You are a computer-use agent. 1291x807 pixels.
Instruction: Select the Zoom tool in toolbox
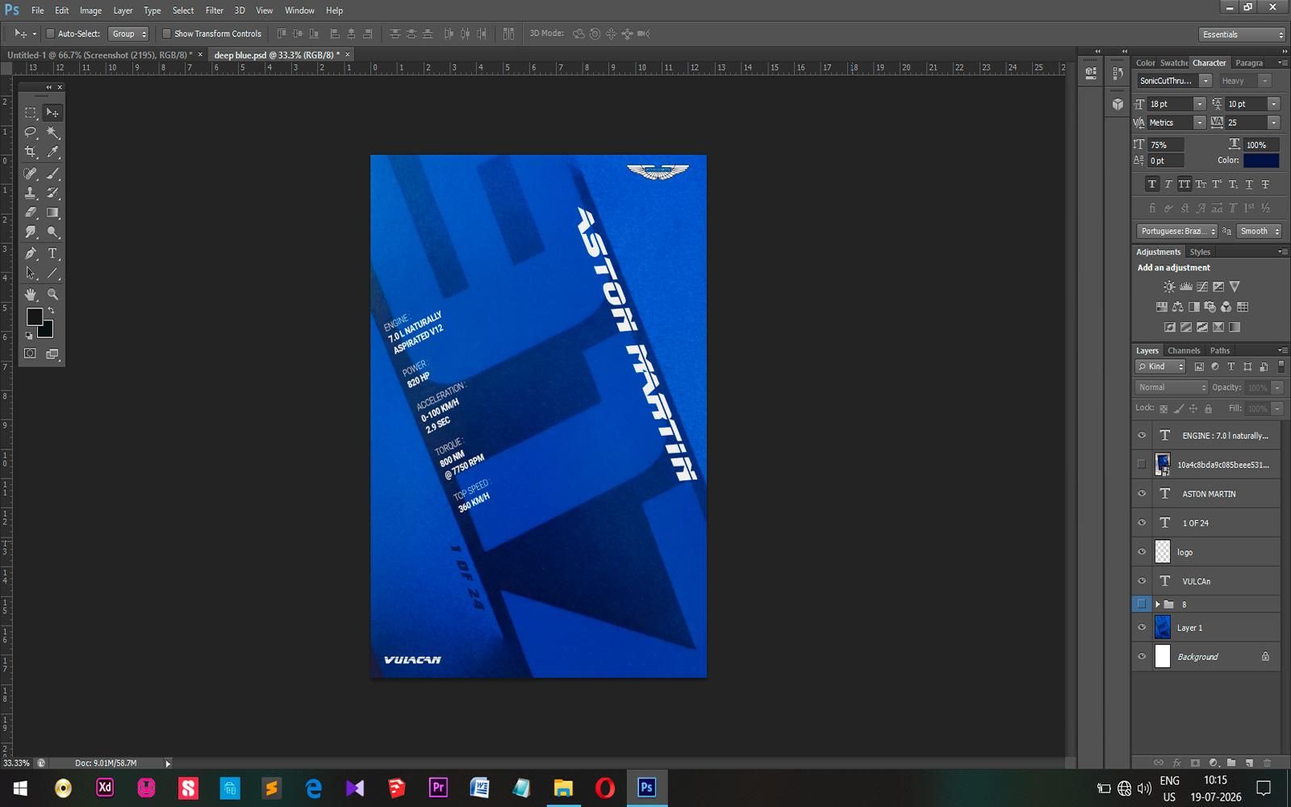pyautogui.click(x=52, y=295)
